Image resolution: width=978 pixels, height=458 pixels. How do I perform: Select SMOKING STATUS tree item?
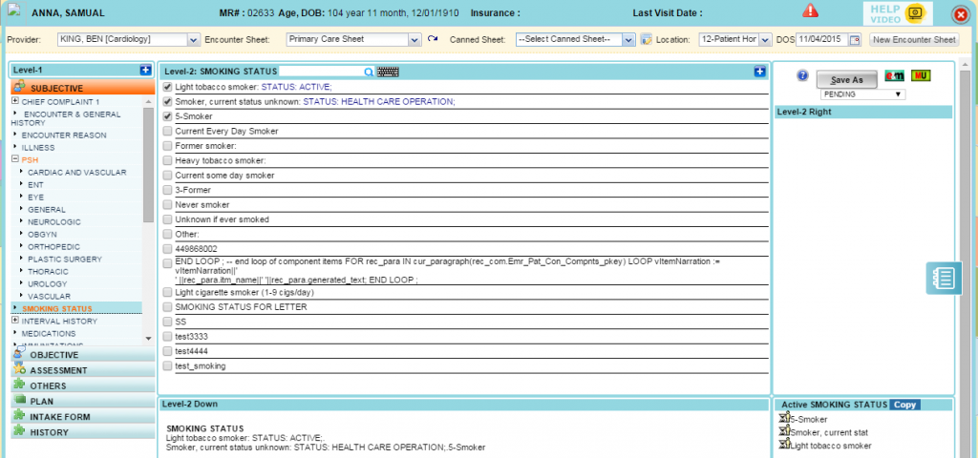coord(56,308)
